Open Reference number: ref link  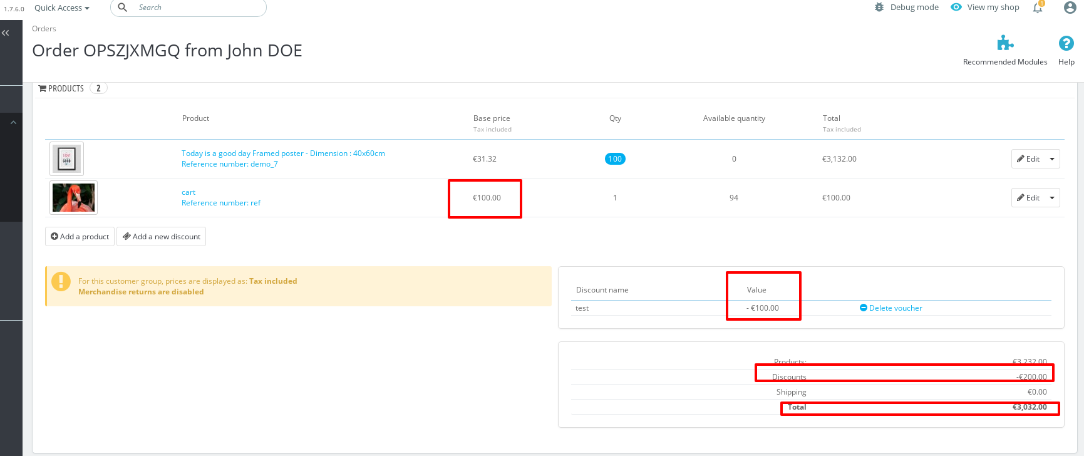pyautogui.click(x=220, y=203)
